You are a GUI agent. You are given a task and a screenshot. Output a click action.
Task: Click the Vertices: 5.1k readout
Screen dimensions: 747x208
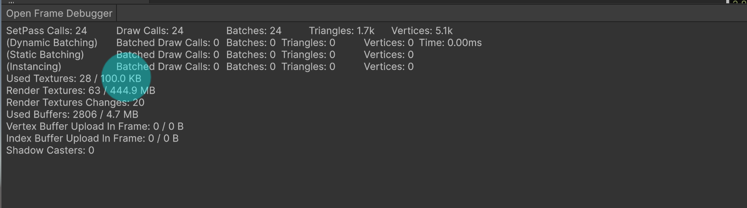coord(422,31)
